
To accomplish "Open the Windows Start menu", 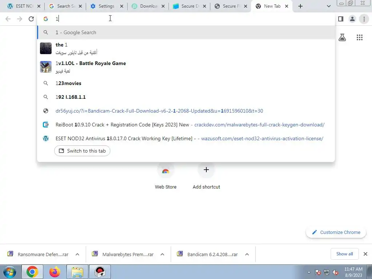I will pos(9,272).
